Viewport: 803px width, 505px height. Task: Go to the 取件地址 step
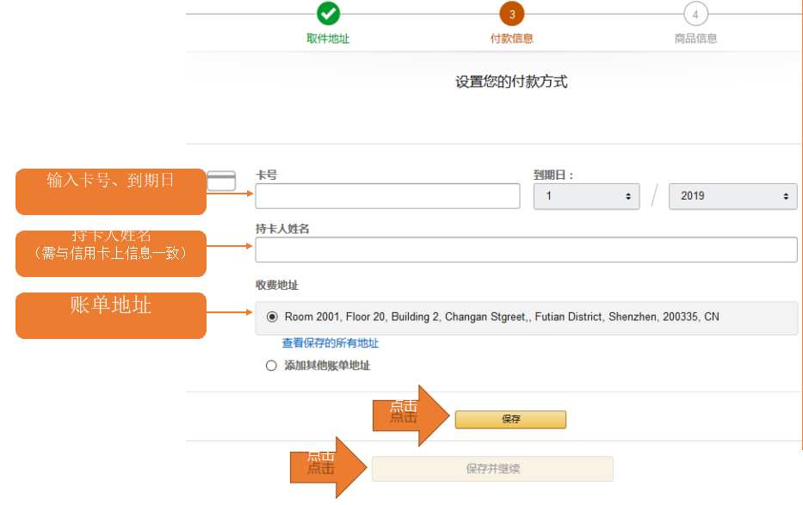(x=328, y=39)
